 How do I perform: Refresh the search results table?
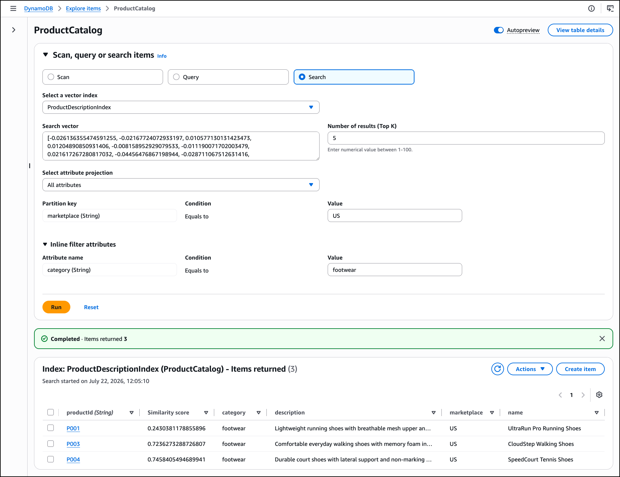coord(497,369)
